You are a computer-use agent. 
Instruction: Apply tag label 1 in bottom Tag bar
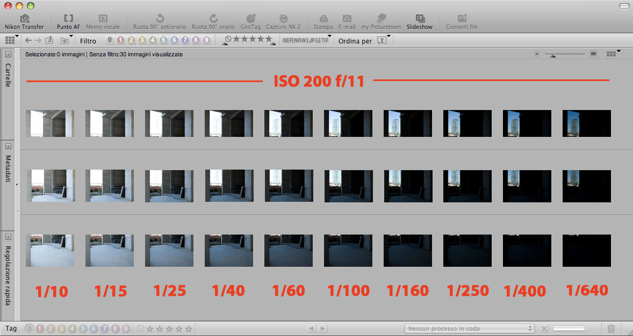(x=40, y=328)
